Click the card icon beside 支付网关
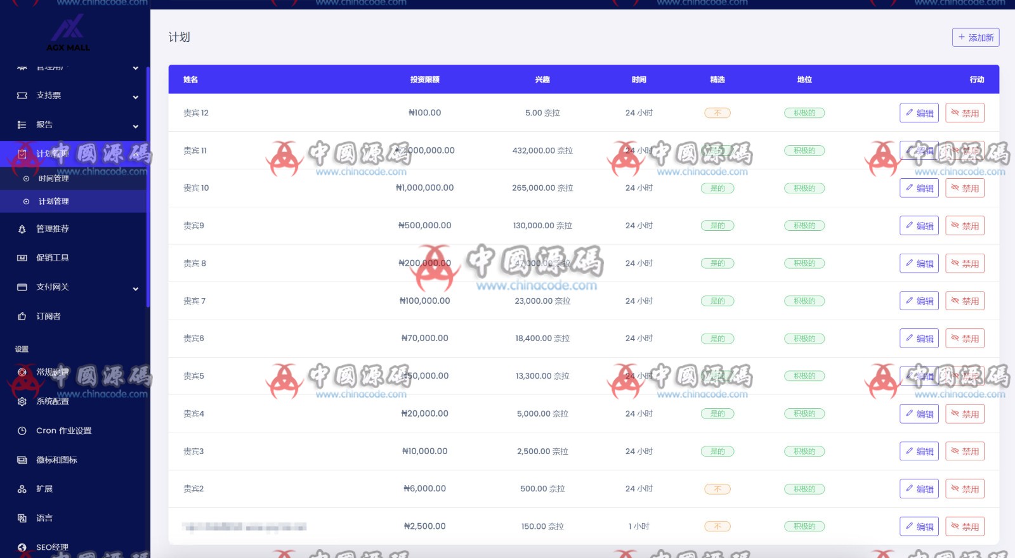The width and height of the screenshot is (1015, 558). 22,287
